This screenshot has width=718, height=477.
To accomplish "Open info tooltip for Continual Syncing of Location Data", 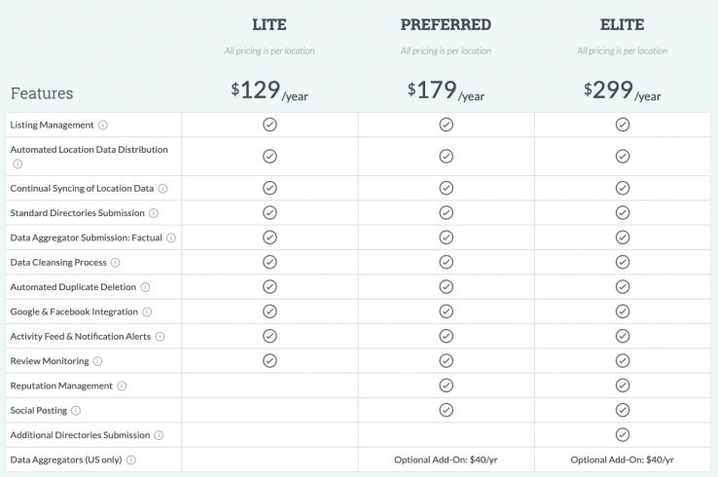I will click(162, 189).
